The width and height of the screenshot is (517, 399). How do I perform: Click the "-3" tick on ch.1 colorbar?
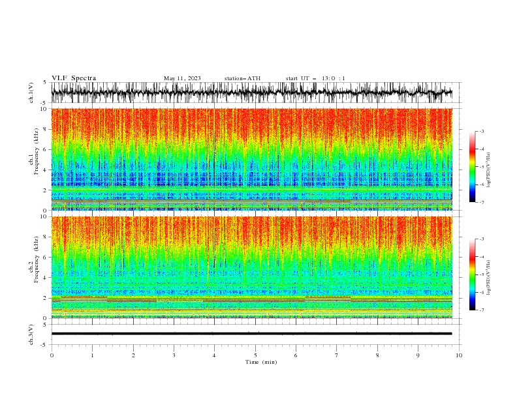point(482,131)
